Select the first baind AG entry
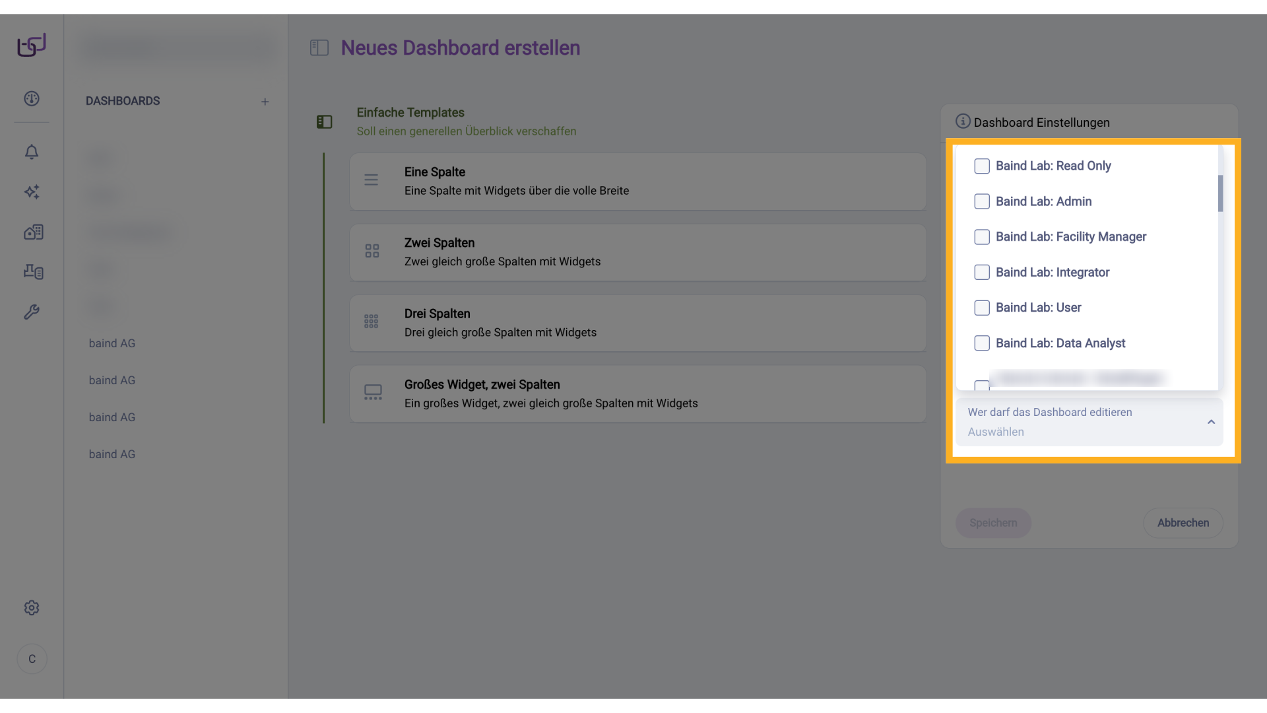 tap(112, 343)
